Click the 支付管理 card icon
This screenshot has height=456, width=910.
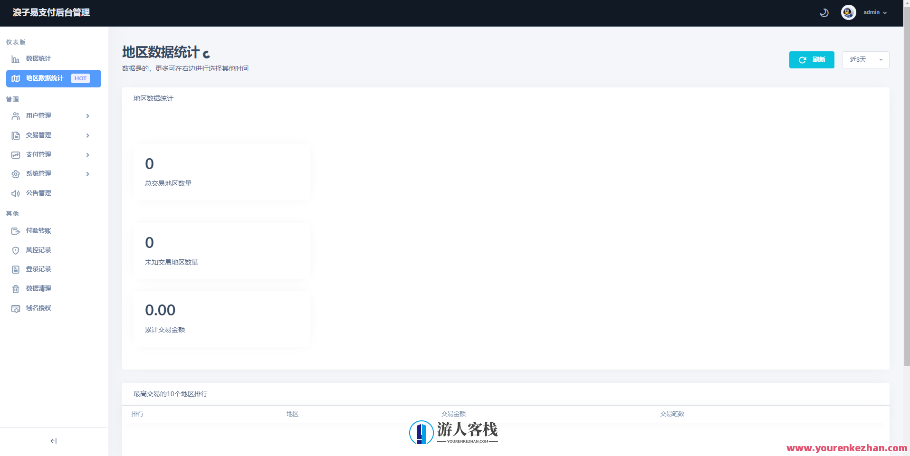pos(16,155)
